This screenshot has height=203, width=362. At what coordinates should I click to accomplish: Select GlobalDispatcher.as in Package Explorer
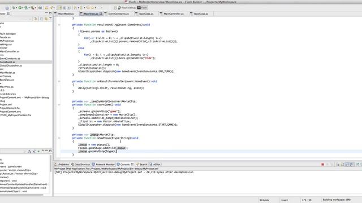11,65
